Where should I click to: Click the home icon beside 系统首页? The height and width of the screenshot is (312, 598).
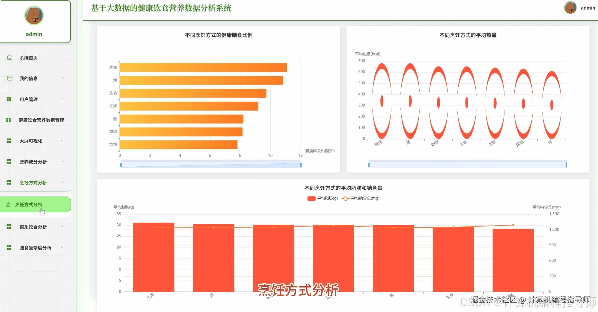pos(10,57)
